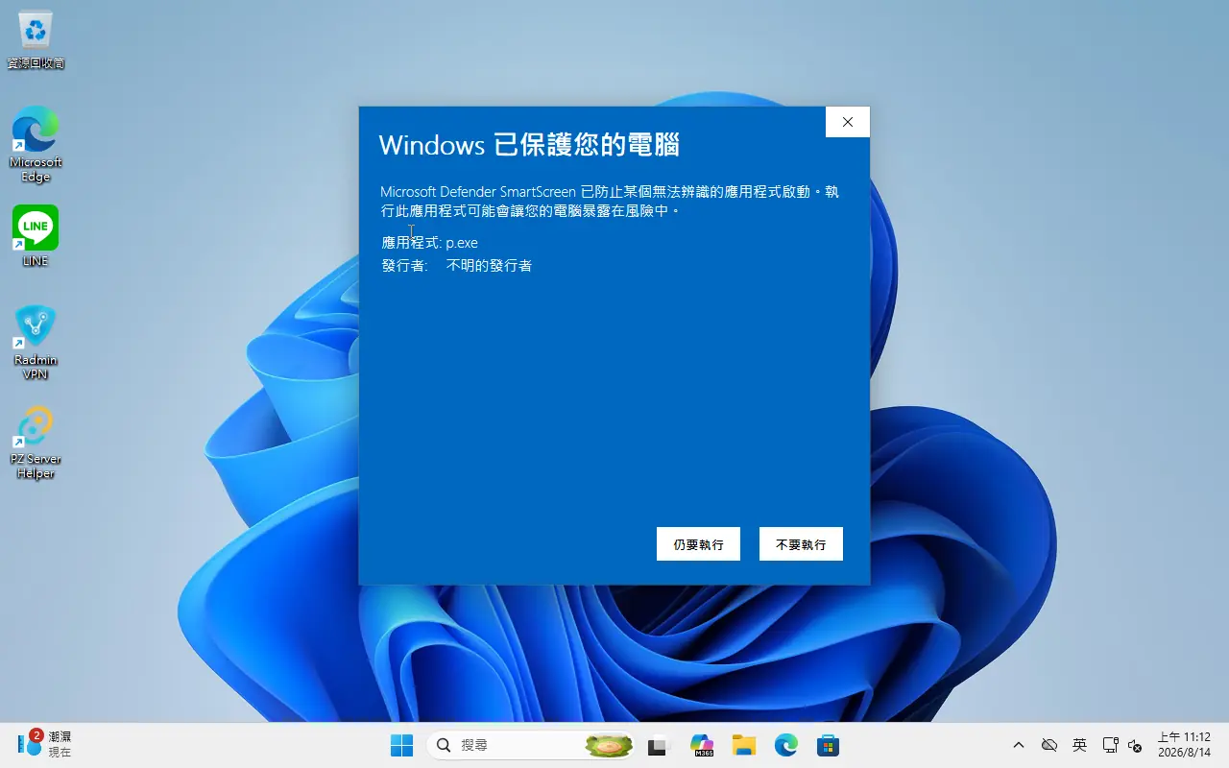Click the "Windows 已保護您的電腦" dialog heading
This screenshot has height=768, width=1229.
(529, 145)
